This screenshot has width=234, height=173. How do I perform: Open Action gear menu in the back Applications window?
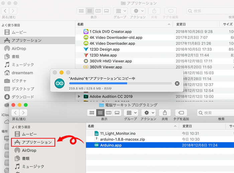(x=138, y=11)
